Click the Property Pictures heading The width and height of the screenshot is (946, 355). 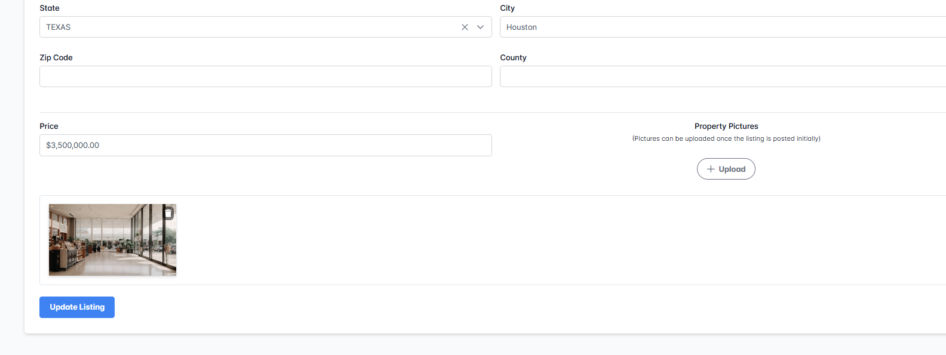726,126
